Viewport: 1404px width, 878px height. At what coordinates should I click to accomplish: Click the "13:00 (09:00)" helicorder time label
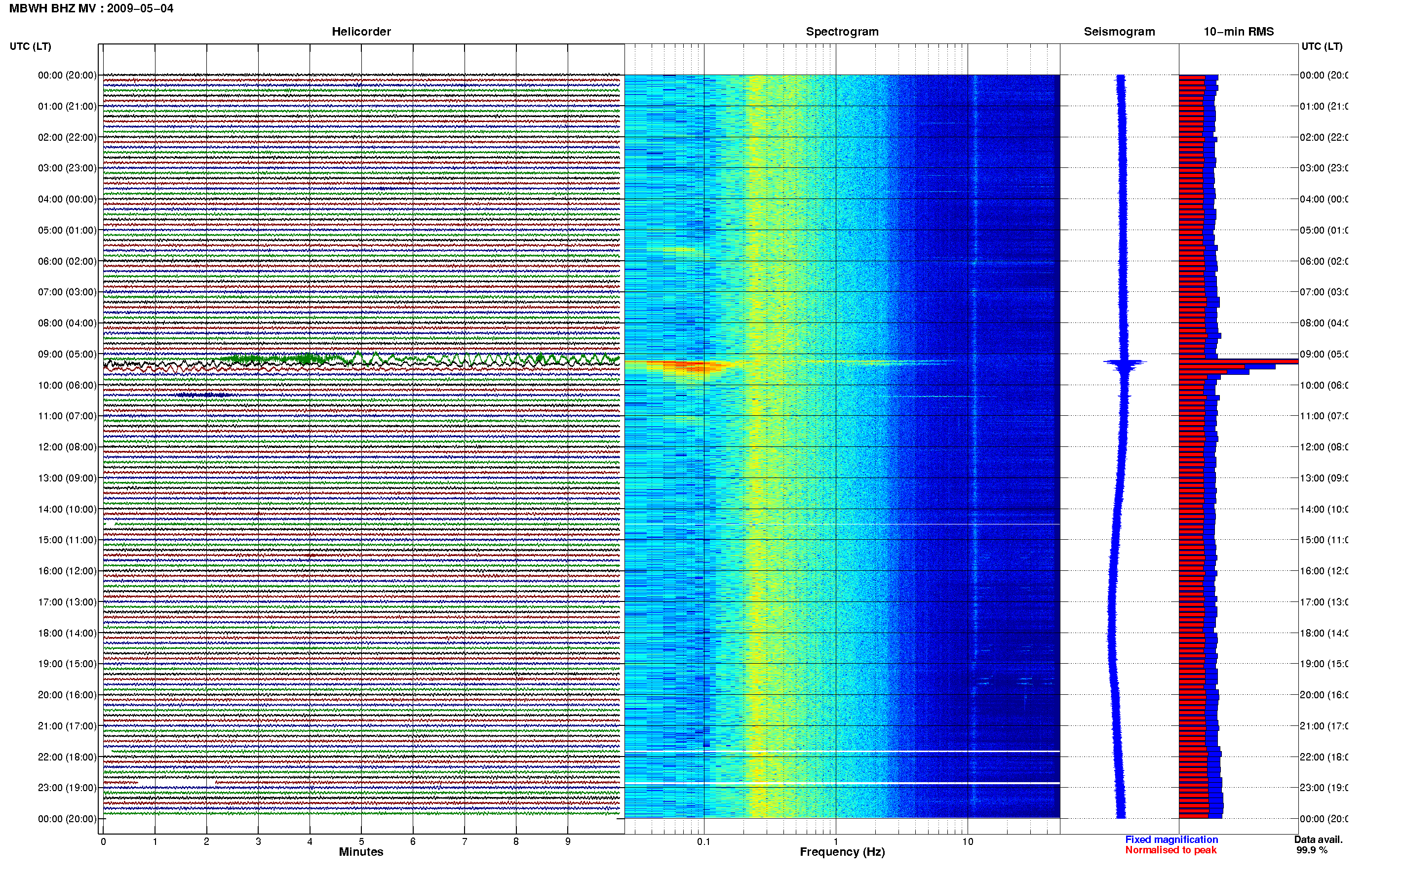point(67,479)
